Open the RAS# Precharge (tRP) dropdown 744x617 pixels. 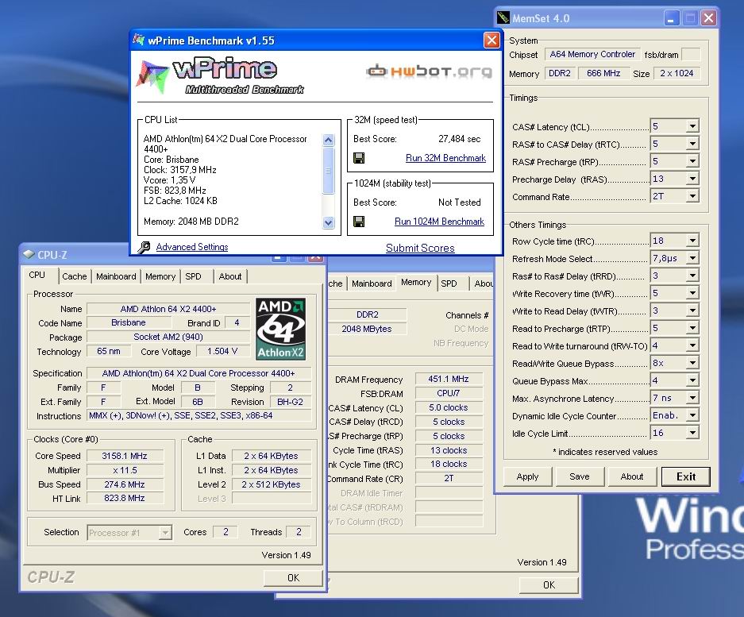point(692,161)
